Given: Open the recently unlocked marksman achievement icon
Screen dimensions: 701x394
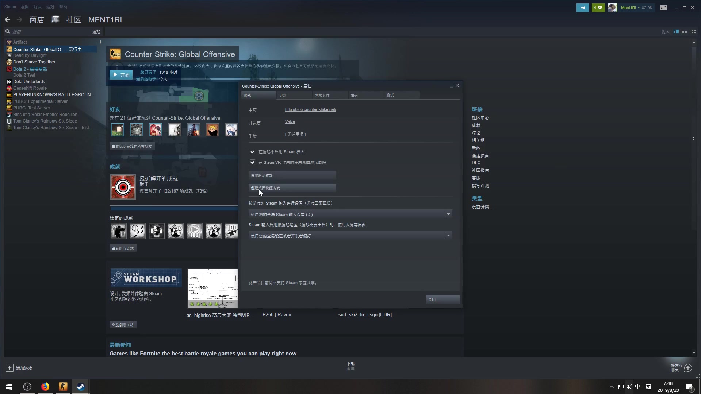Looking at the screenshot, I should point(123,187).
